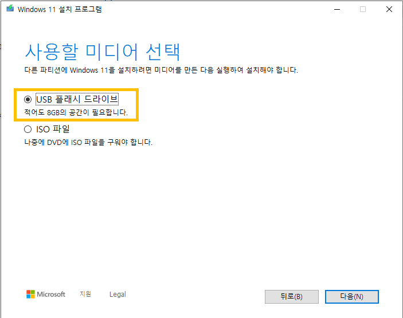Click the window title 'Windows 11 설치 프로그램'
403x318 pixels.
tap(60, 9)
